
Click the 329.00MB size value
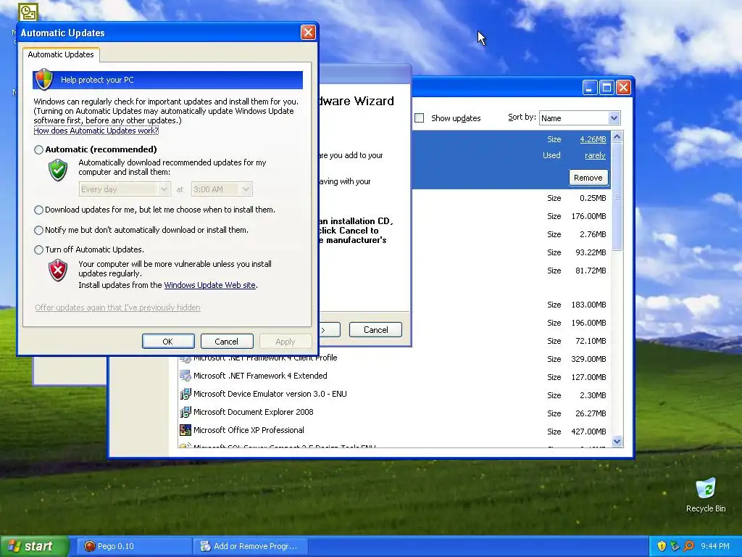[588, 359]
